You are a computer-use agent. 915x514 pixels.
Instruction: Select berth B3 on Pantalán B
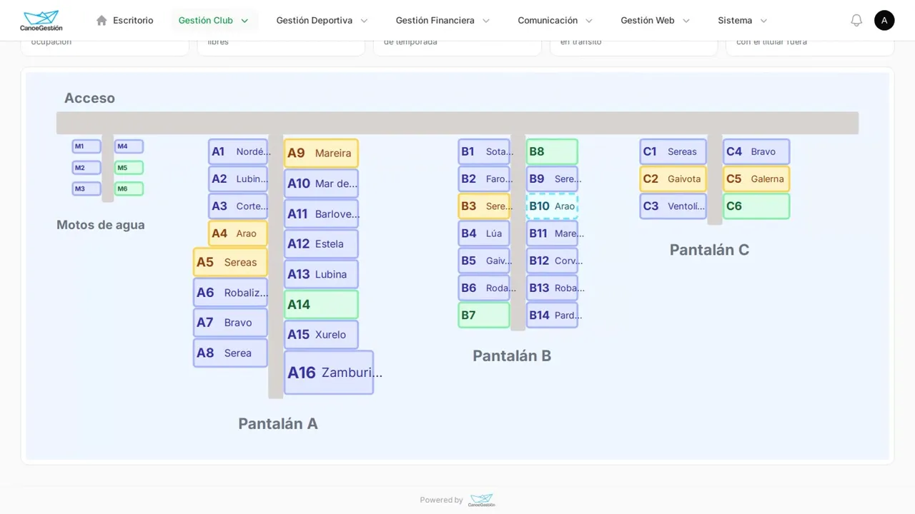[484, 206]
